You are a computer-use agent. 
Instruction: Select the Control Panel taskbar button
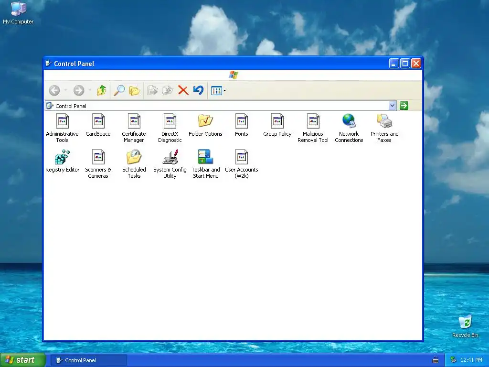coord(89,360)
